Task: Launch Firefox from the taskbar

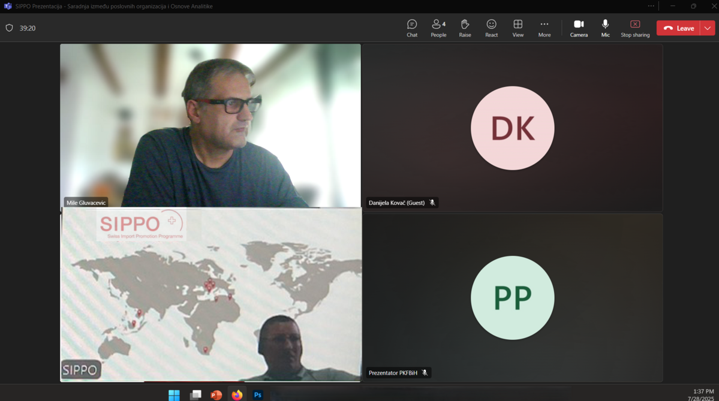Action: pyautogui.click(x=236, y=394)
